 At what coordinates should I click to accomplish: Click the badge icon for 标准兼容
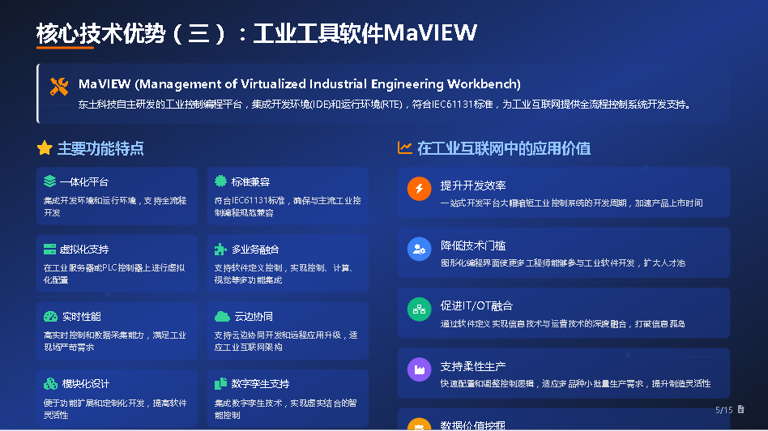220,181
